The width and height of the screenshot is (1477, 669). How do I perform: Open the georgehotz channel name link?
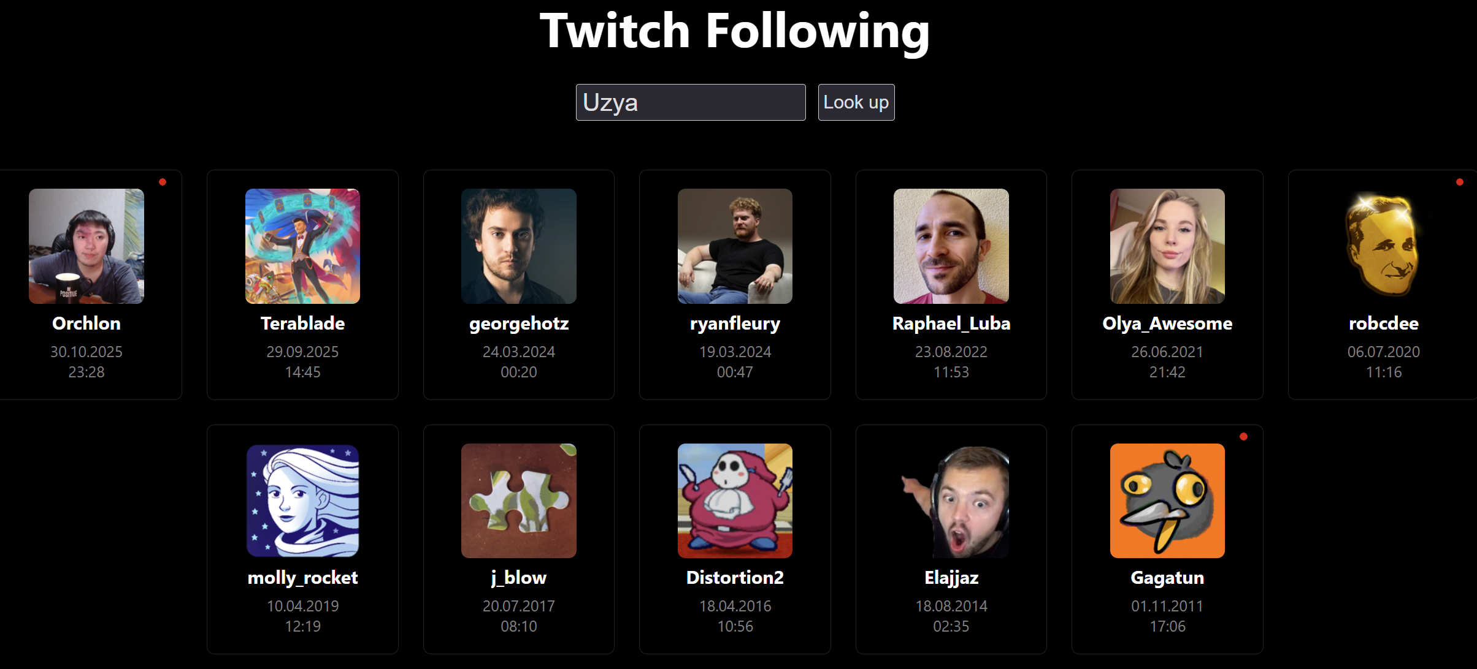click(519, 323)
